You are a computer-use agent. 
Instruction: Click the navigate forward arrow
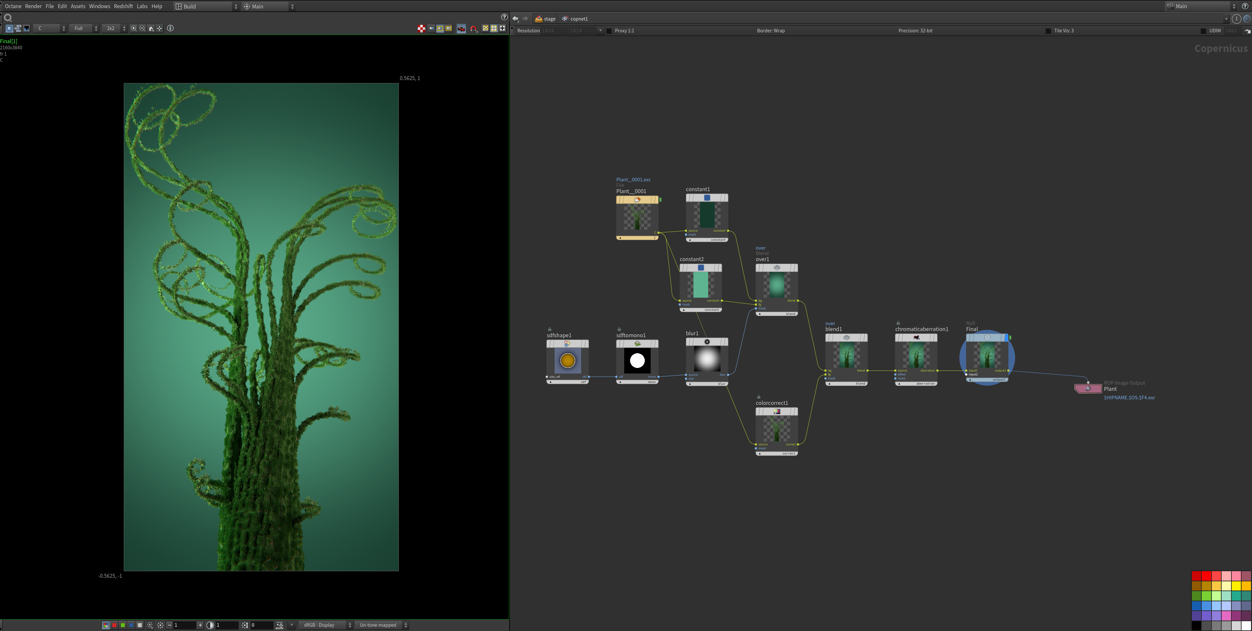(525, 19)
